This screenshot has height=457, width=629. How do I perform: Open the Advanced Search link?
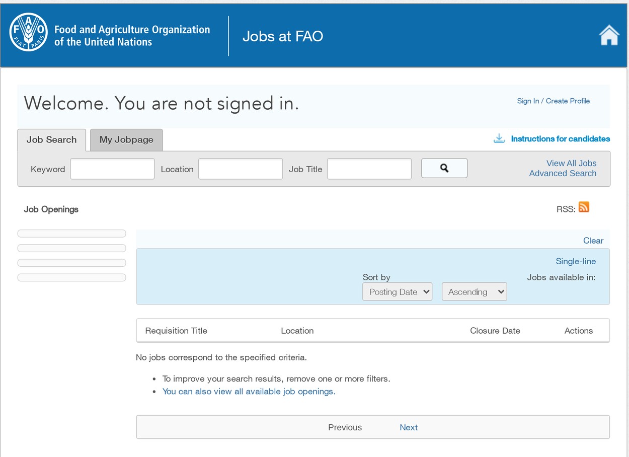[563, 173]
